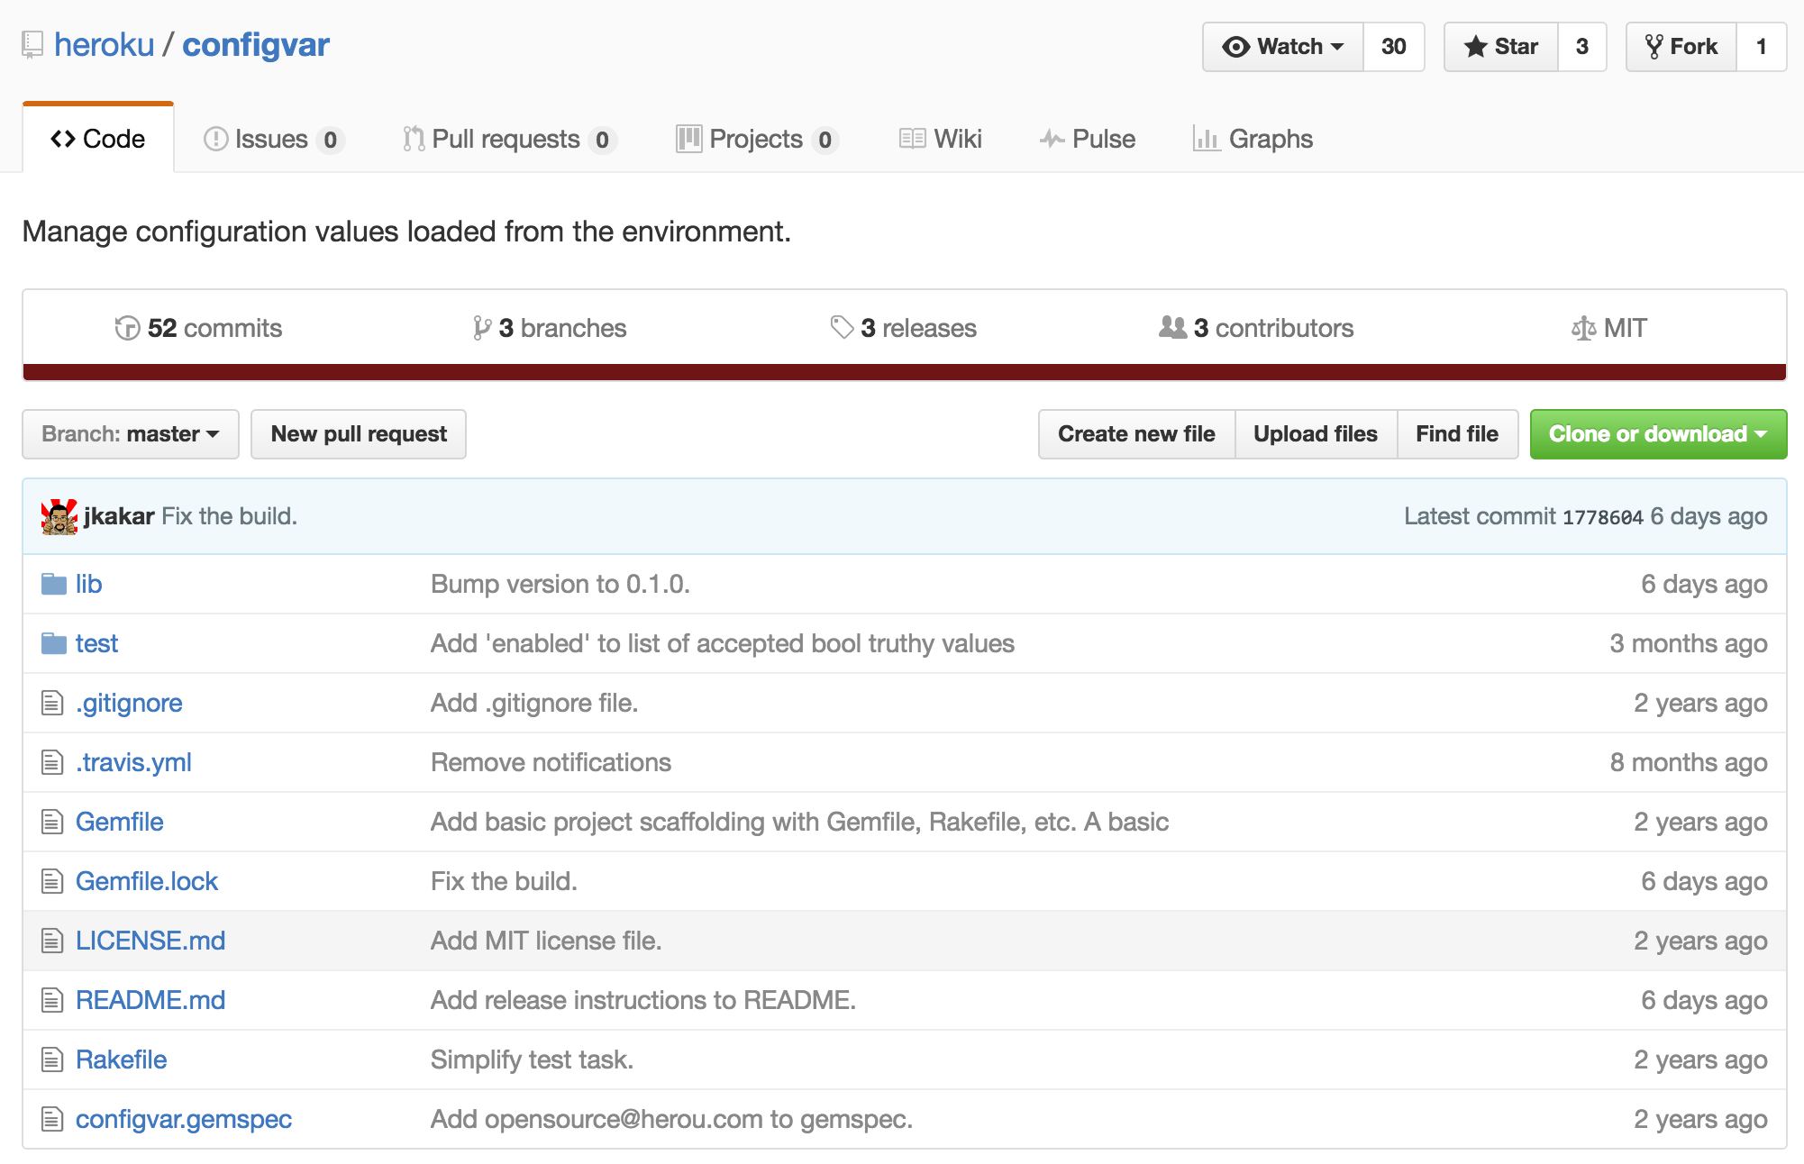
Task: Open the Wiki tab
Action: pyautogui.click(x=941, y=139)
